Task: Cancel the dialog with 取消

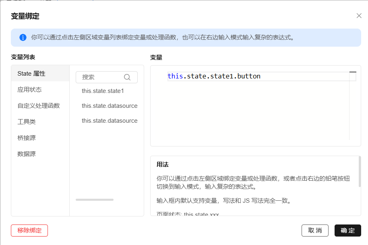Action: tap(315, 231)
